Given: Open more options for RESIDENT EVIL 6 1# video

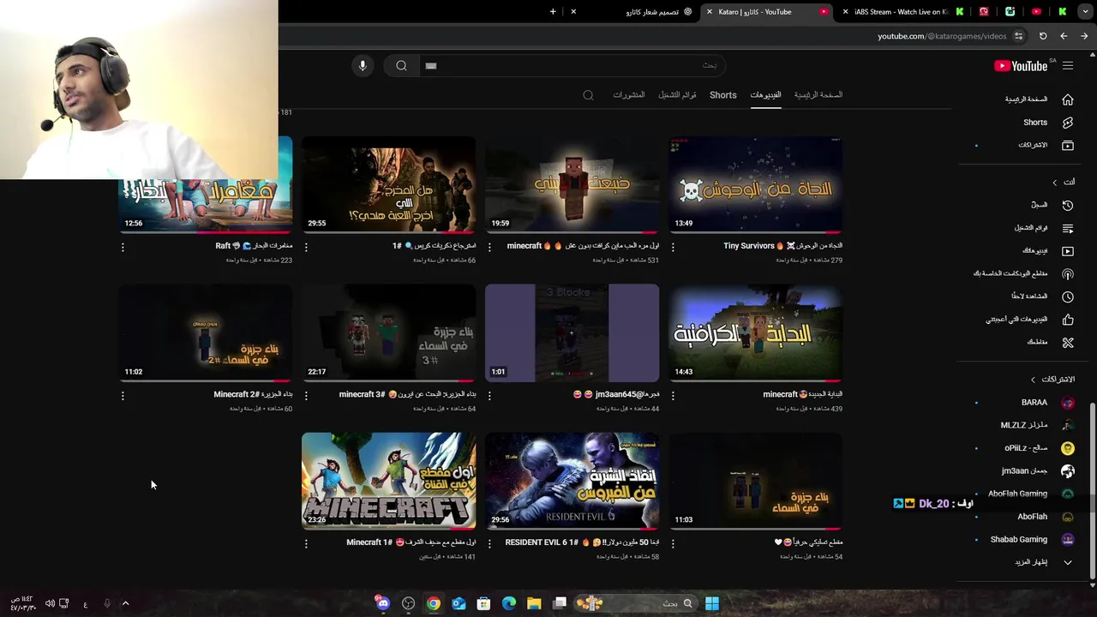Looking at the screenshot, I should [x=489, y=543].
